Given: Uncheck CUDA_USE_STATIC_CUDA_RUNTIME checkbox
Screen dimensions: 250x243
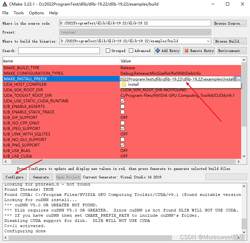Looking at the screenshot, I should 123,101.
